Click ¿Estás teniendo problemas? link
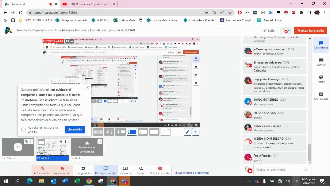This screenshot has height=186, width=330. pos(192,173)
